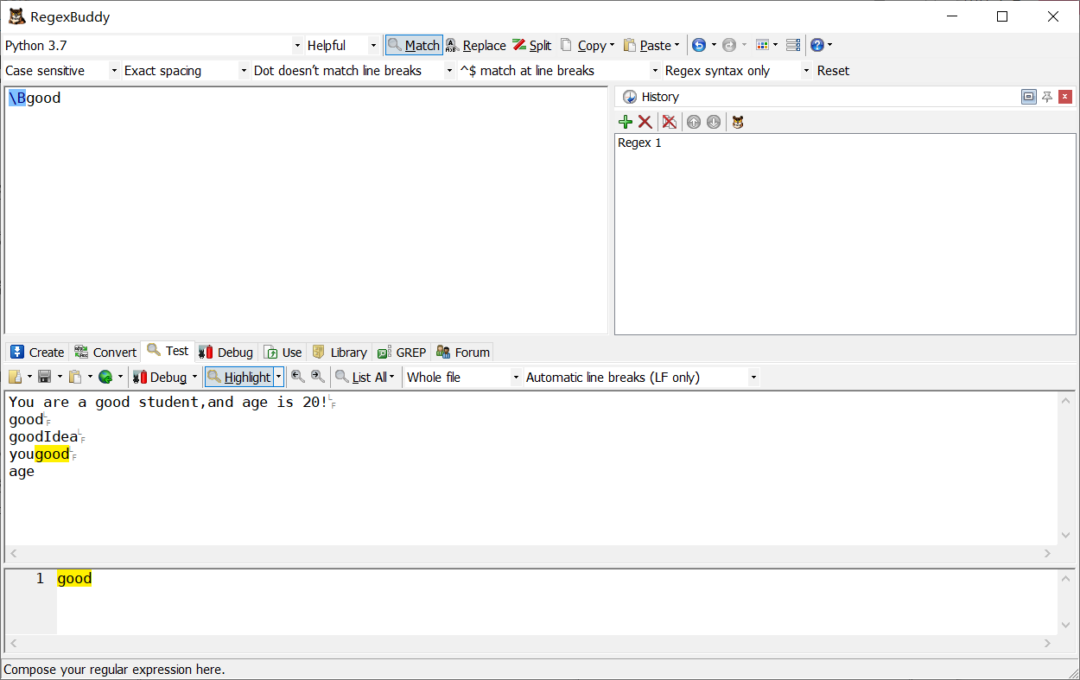Open the Highlight dropdown arrow
1080x680 pixels.
click(278, 377)
